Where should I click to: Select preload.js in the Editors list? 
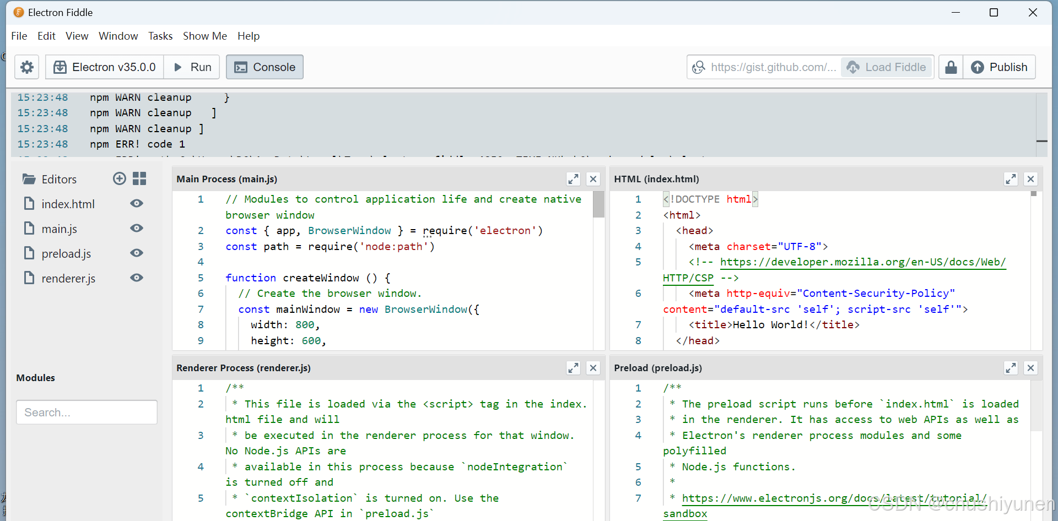point(66,253)
